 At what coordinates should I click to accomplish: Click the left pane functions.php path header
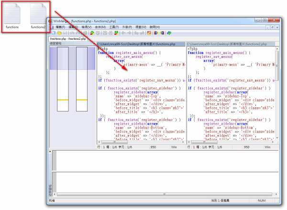[x=141, y=44]
